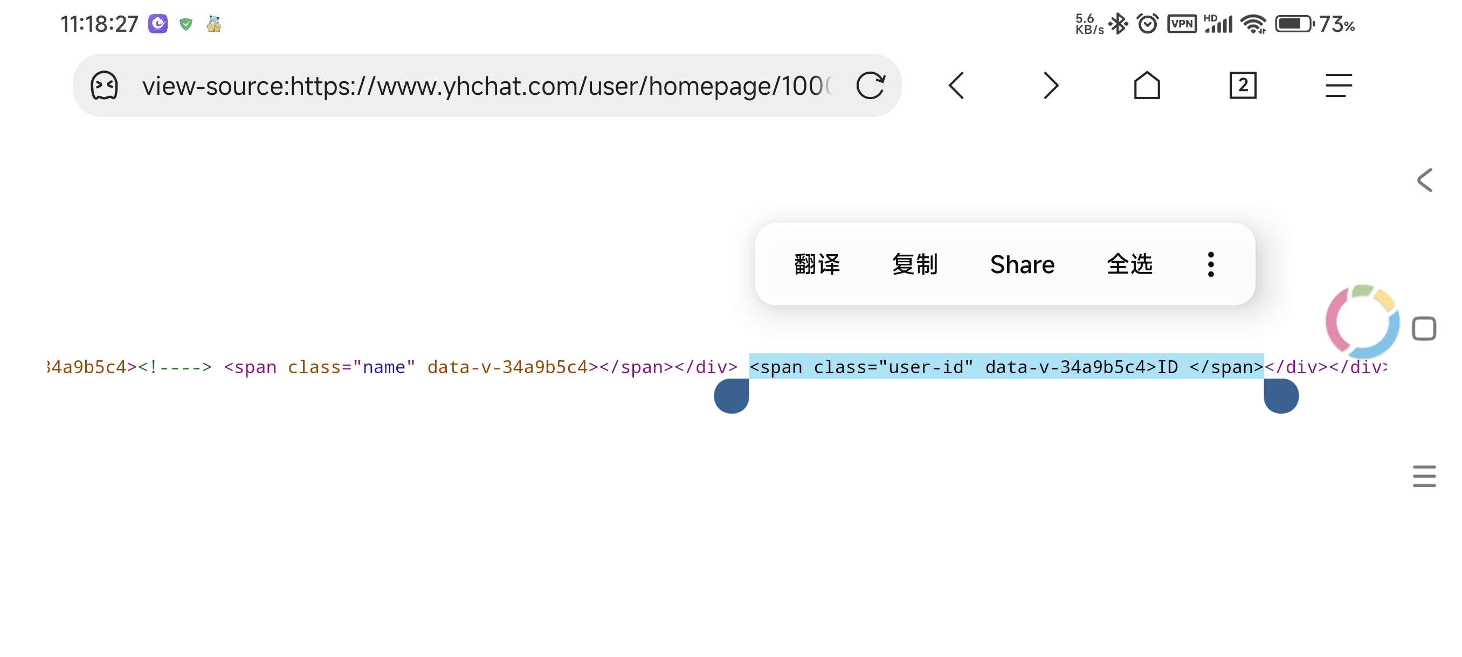
Task: Tap the Bluetooth status icon
Action: click(1119, 24)
